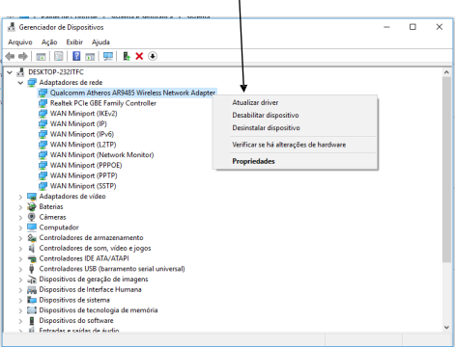Screen dimensions: 455x348
Task: Click the Controladores IDE ATA/ATAPI icon
Action: [32, 258]
